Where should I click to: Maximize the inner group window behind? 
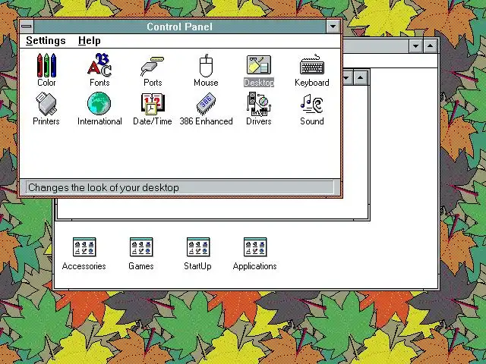point(360,77)
